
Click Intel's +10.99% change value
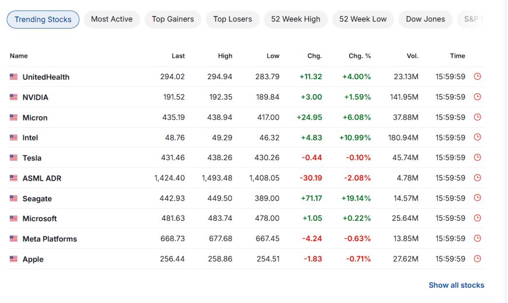[x=355, y=138]
